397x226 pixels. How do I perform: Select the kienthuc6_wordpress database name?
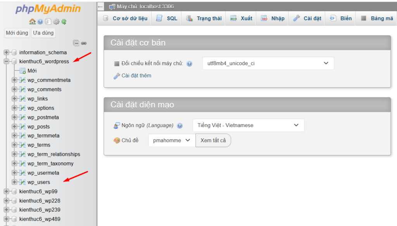pos(44,62)
